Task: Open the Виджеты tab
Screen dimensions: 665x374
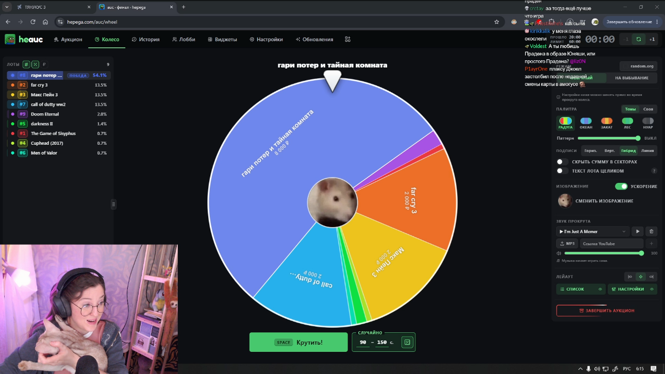Action: tap(222, 39)
